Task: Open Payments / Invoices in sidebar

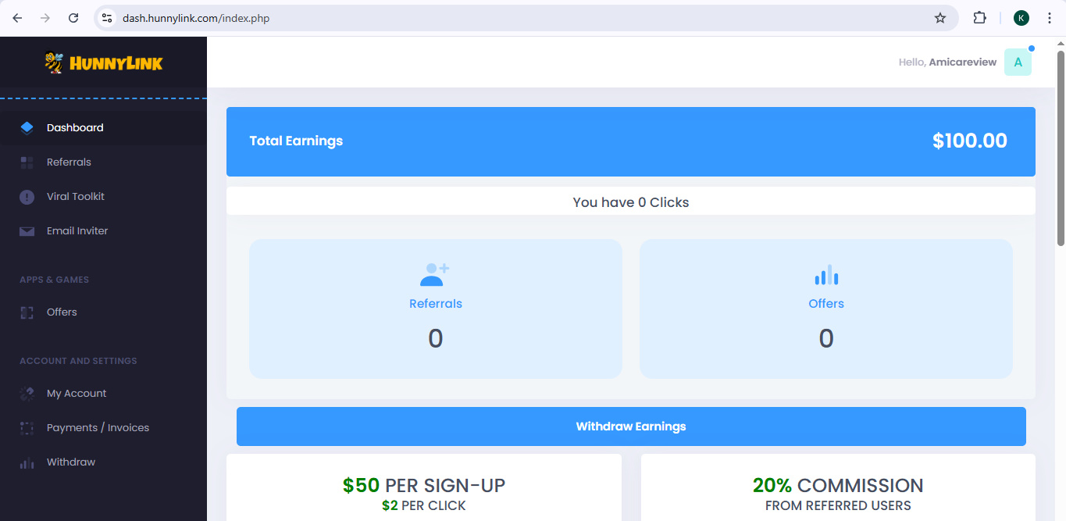Action: (98, 428)
